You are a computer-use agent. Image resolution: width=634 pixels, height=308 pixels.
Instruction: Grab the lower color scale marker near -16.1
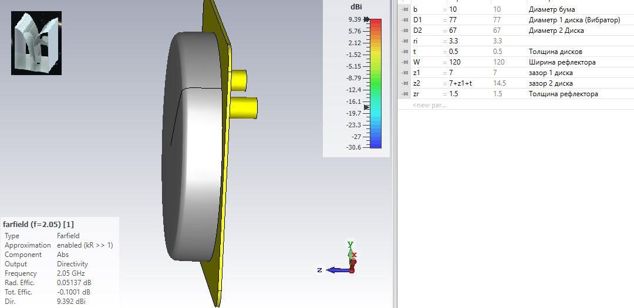tap(366, 107)
